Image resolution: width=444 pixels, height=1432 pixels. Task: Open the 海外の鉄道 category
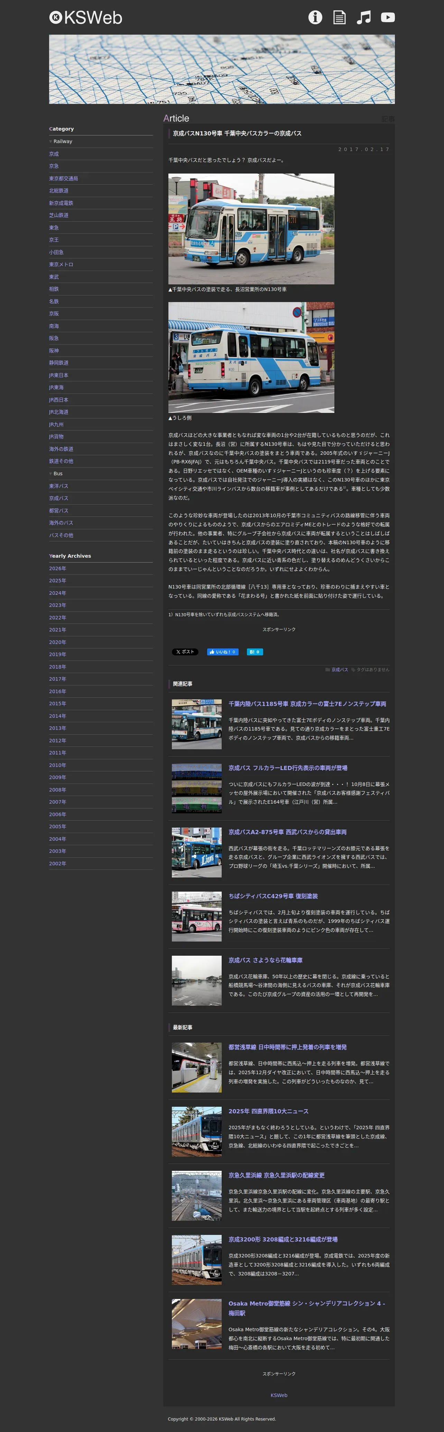pos(61,449)
